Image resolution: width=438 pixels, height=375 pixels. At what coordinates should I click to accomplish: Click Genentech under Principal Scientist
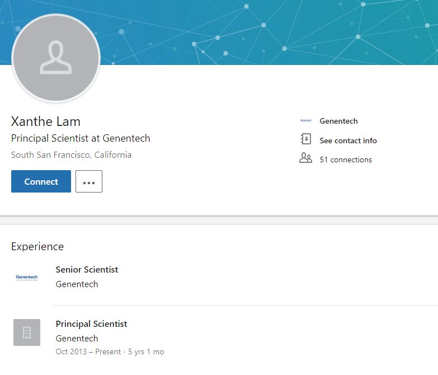(77, 339)
